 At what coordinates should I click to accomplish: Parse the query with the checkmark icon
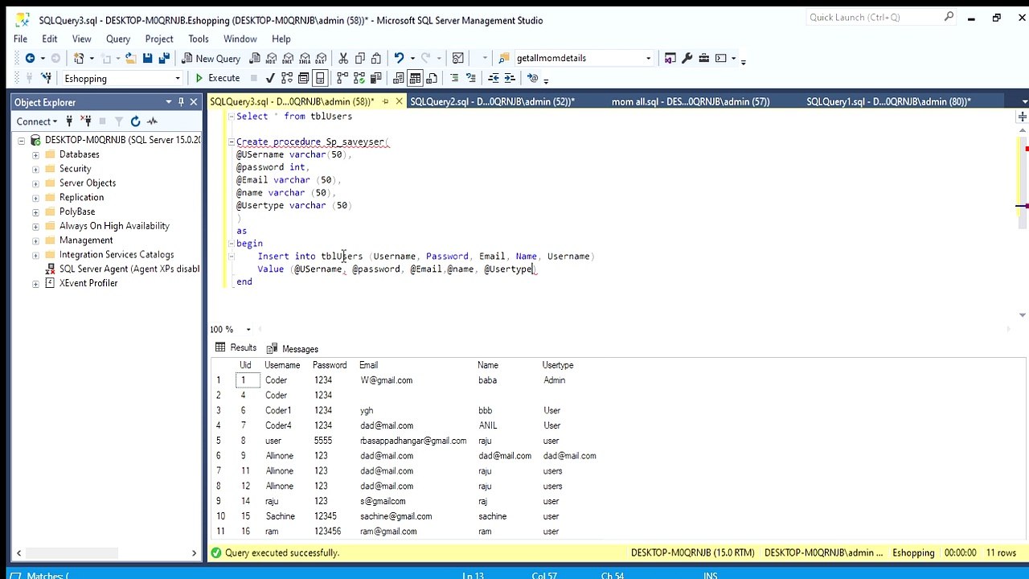tap(271, 78)
